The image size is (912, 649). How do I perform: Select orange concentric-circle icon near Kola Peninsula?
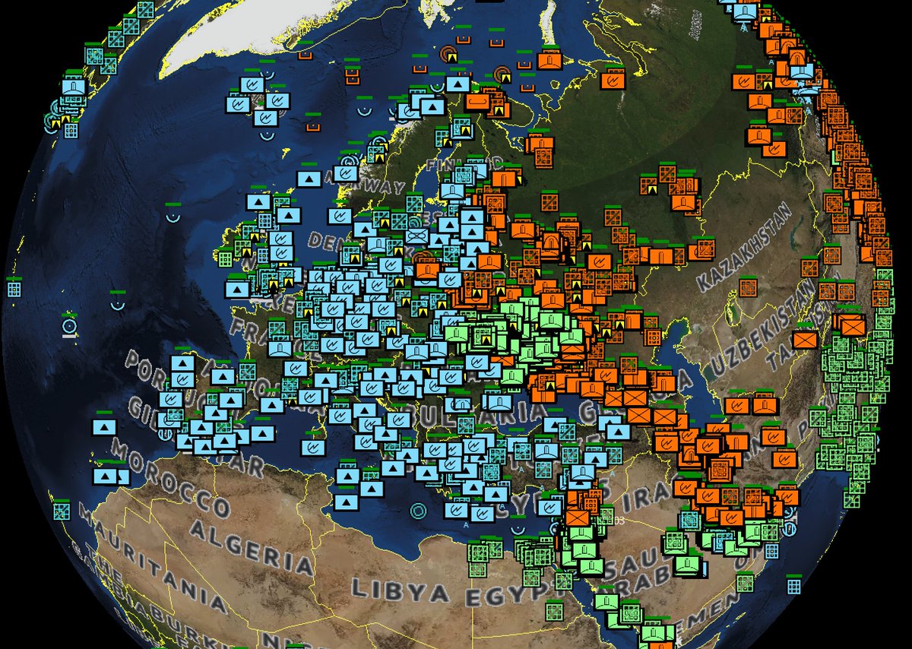pos(501,74)
